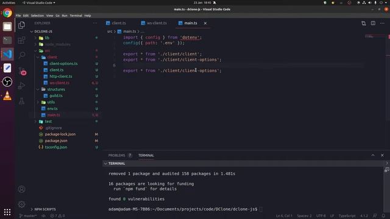
Task: Click Explorer more actions ellipsis
Action: coord(95,23)
